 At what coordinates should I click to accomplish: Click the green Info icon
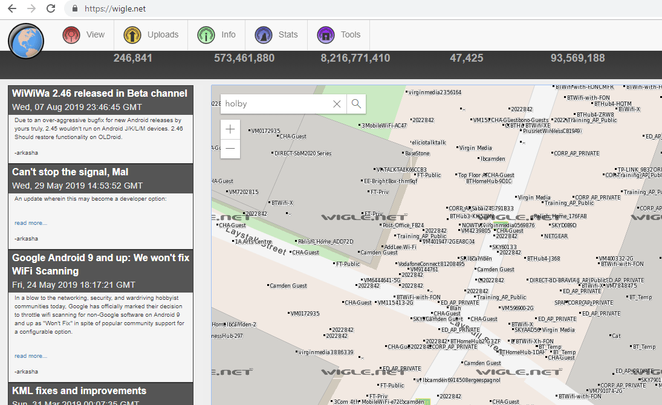point(206,35)
